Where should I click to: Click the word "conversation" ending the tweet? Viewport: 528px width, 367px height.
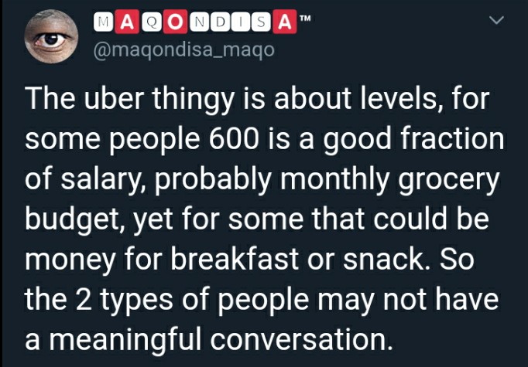click(301, 339)
